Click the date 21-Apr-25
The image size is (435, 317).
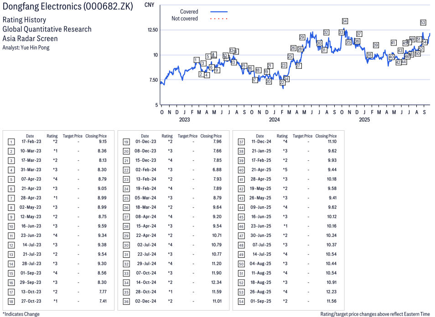261,169
